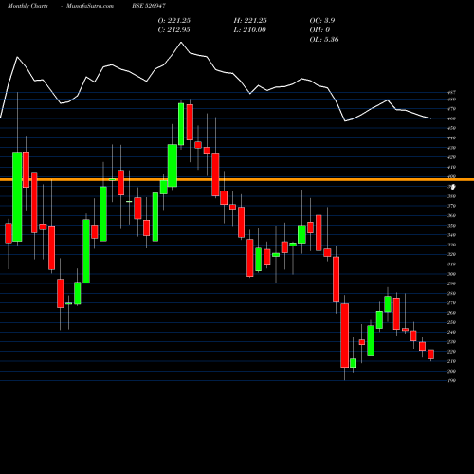The height and width of the screenshot is (474, 474).
Task: Click the 'OC: 3.9' value
Action: pos(322,20)
